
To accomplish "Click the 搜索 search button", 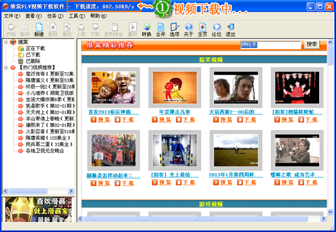I will pos(312,44).
